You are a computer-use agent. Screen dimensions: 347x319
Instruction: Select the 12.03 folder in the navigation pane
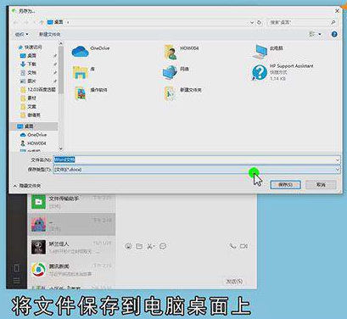(x=38, y=90)
